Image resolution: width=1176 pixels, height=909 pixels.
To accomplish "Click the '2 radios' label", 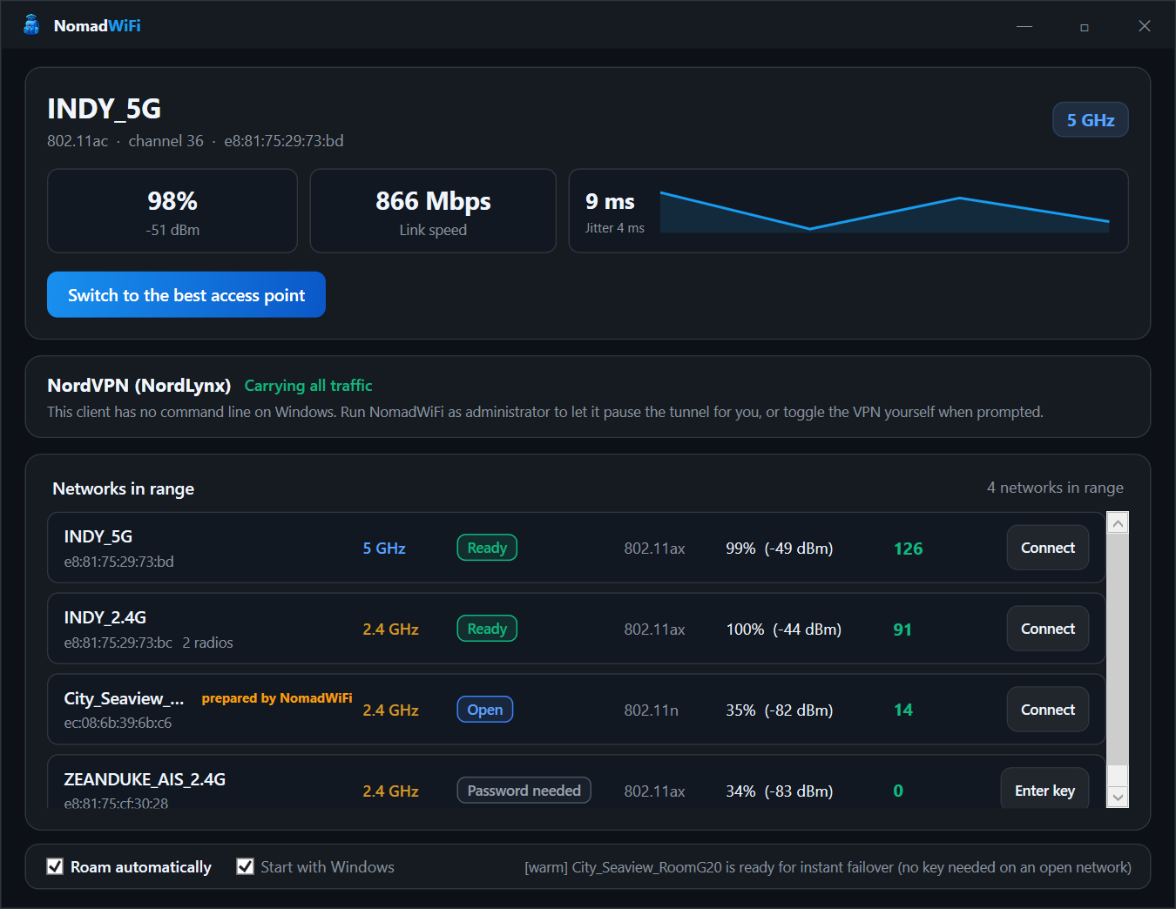I will 208,643.
